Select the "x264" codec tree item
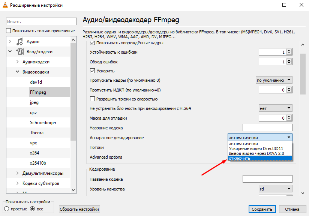The image size is (309, 216). pyautogui.click(x=34, y=153)
